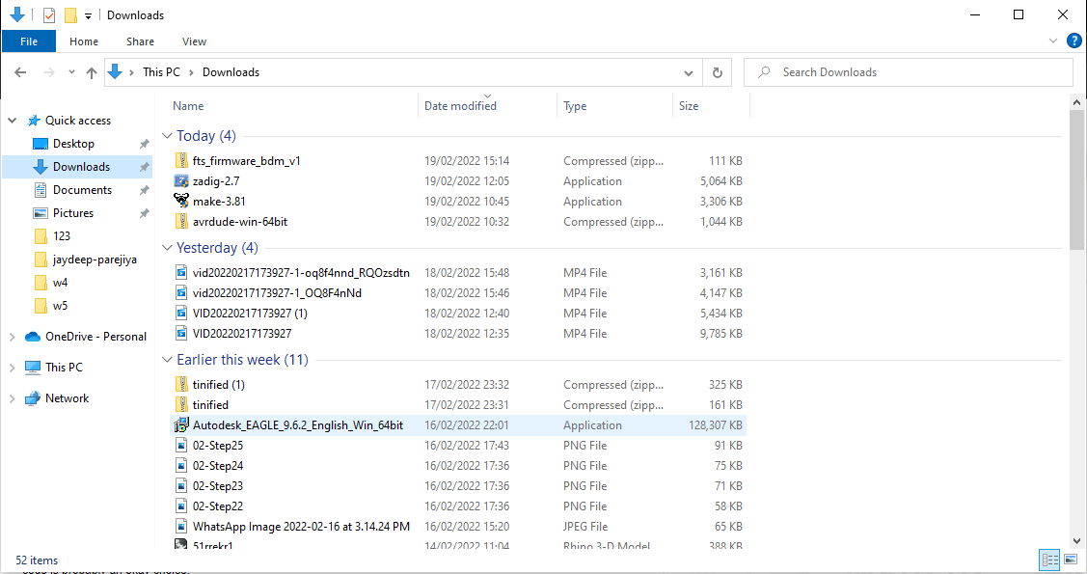Open the w5 folder in sidebar
Image resolution: width=1087 pixels, height=574 pixels.
point(61,306)
